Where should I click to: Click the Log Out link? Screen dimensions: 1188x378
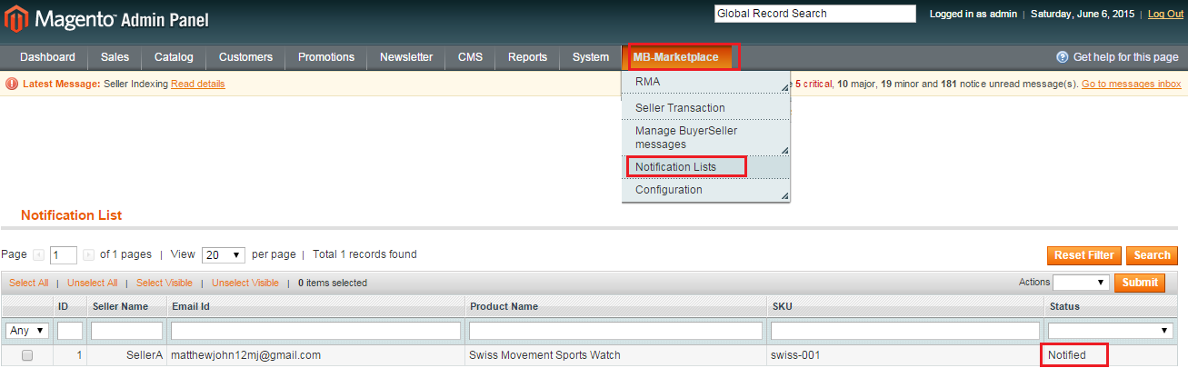tap(1165, 14)
